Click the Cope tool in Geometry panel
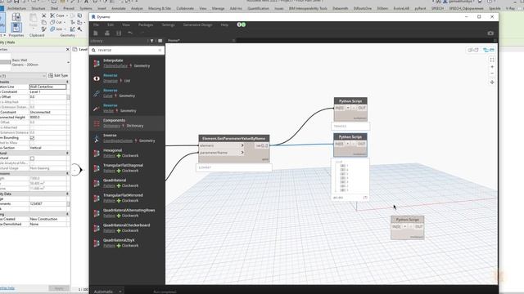Image resolution: width=524 pixels, height=294 pixels. 57,16
